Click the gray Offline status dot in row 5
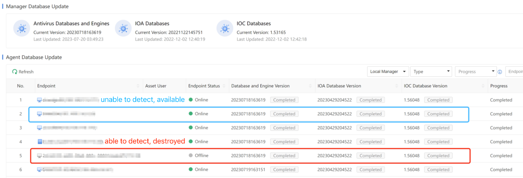 pos(191,156)
